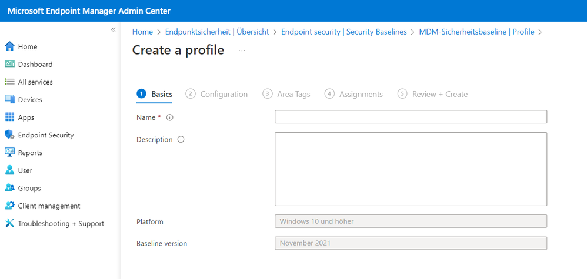Click the Microsoft Endpoint Manager Admin Center title
587x279 pixels.
(x=89, y=11)
